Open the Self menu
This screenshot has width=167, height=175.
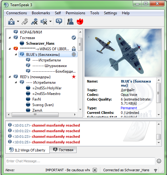[58, 13]
